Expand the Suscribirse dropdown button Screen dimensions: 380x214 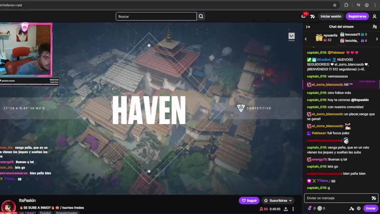tap(278, 201)
